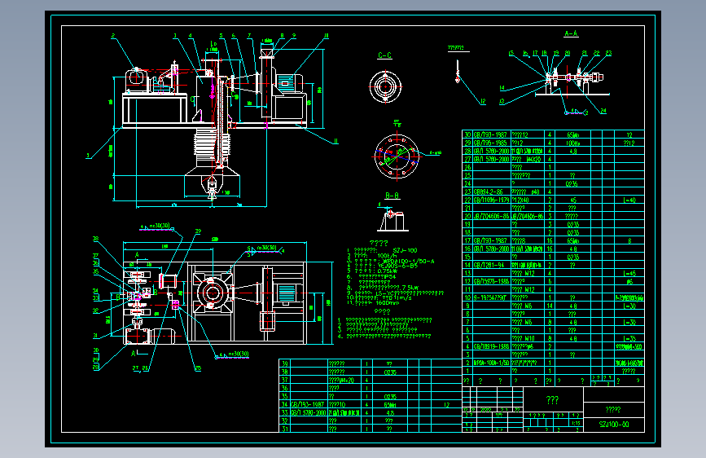The image size is (706, 458).
Task: Click the GB/T93-1987 cell in row 30
Action: click(x=490, y=134)
